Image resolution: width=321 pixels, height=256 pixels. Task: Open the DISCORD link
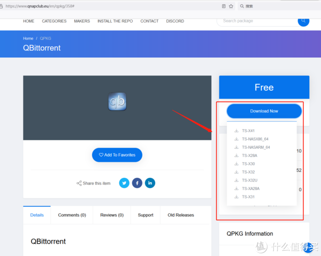coord(175,21)
